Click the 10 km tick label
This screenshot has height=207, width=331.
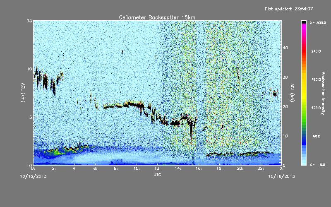point(29,69)
